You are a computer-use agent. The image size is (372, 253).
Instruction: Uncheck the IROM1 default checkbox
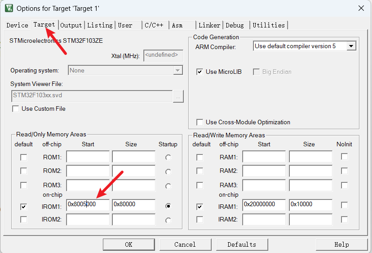tap(23, 207)
